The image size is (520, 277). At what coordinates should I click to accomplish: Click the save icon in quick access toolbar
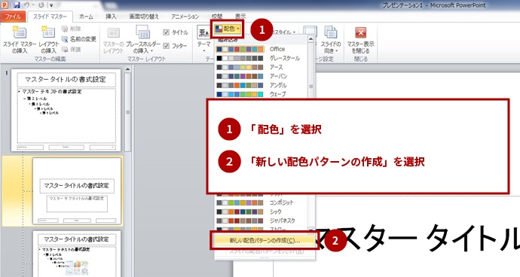click(x=17, y=5)
